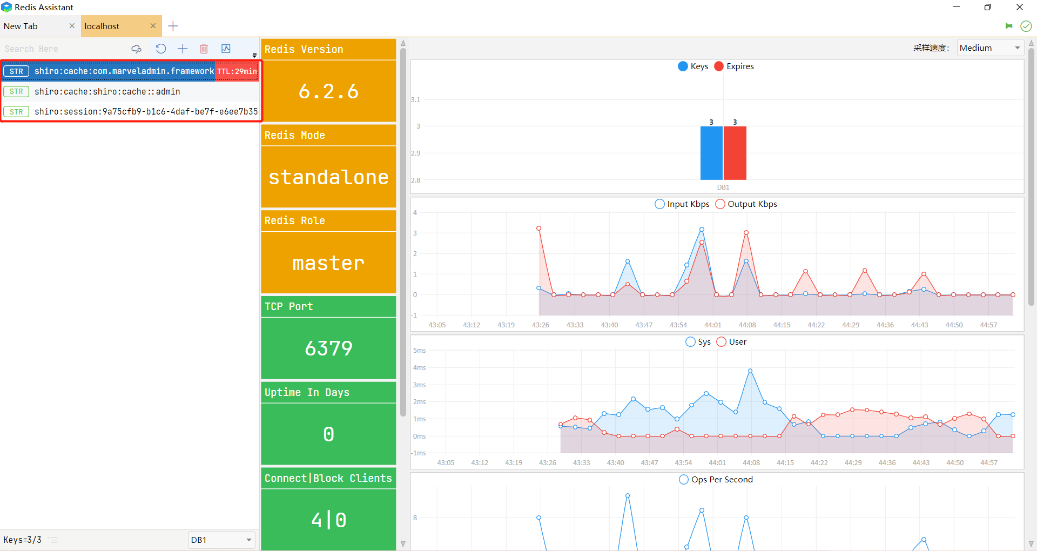Screen dimensions: 1037x551
Task: Click the green checkmark status icon
Action: point(1026,26)
